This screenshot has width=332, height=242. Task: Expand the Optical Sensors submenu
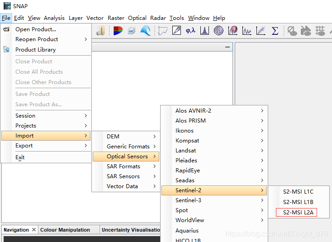click(x=126, y=156)
